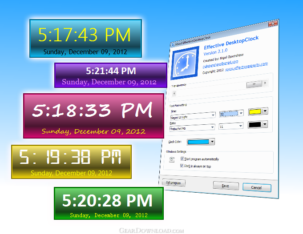Open the black Date color picker dropdown arrow
This screenshot has width=303, height=234.
coord(265,124)
